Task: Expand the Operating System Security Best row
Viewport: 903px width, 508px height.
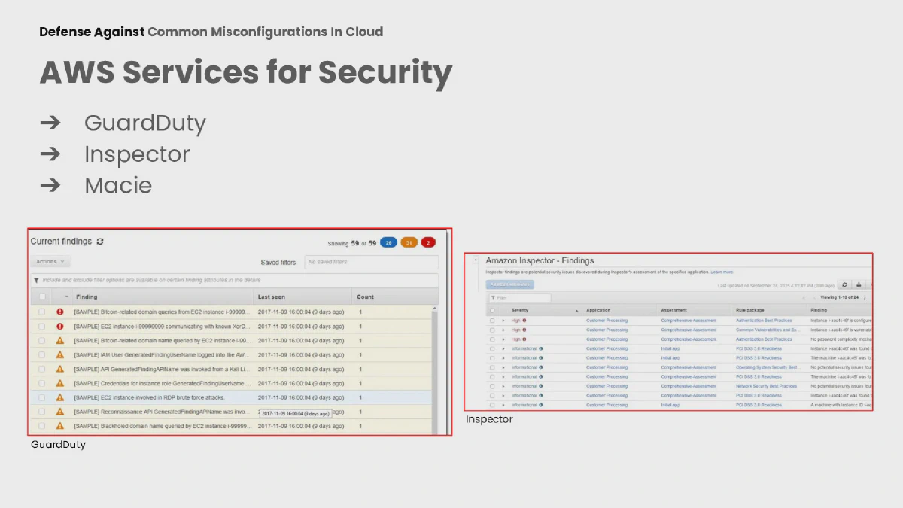Action: pyautogui.click(x=503, y=367)
